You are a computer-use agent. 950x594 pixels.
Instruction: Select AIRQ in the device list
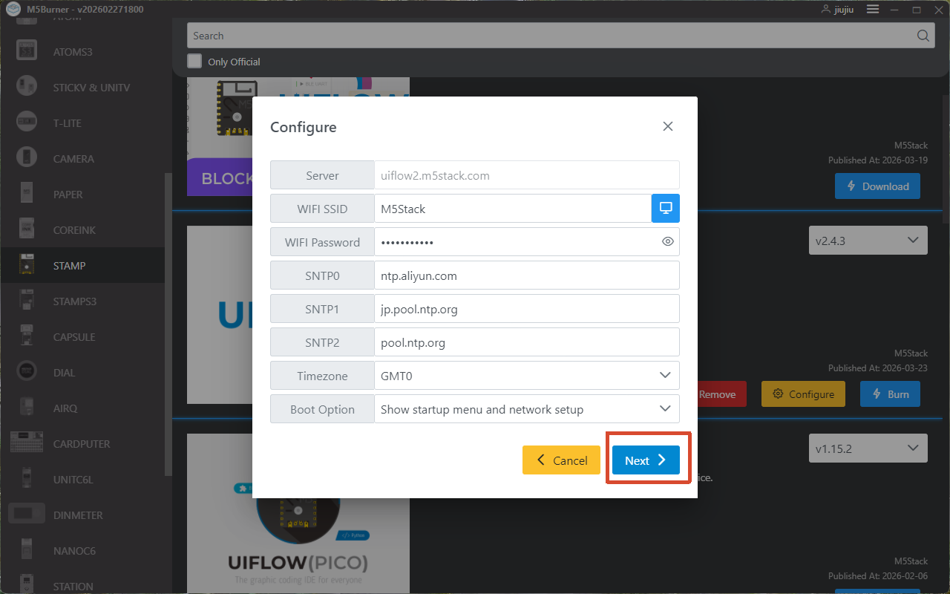[65, 408]
